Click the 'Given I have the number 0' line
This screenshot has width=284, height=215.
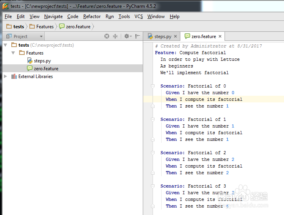200,93
